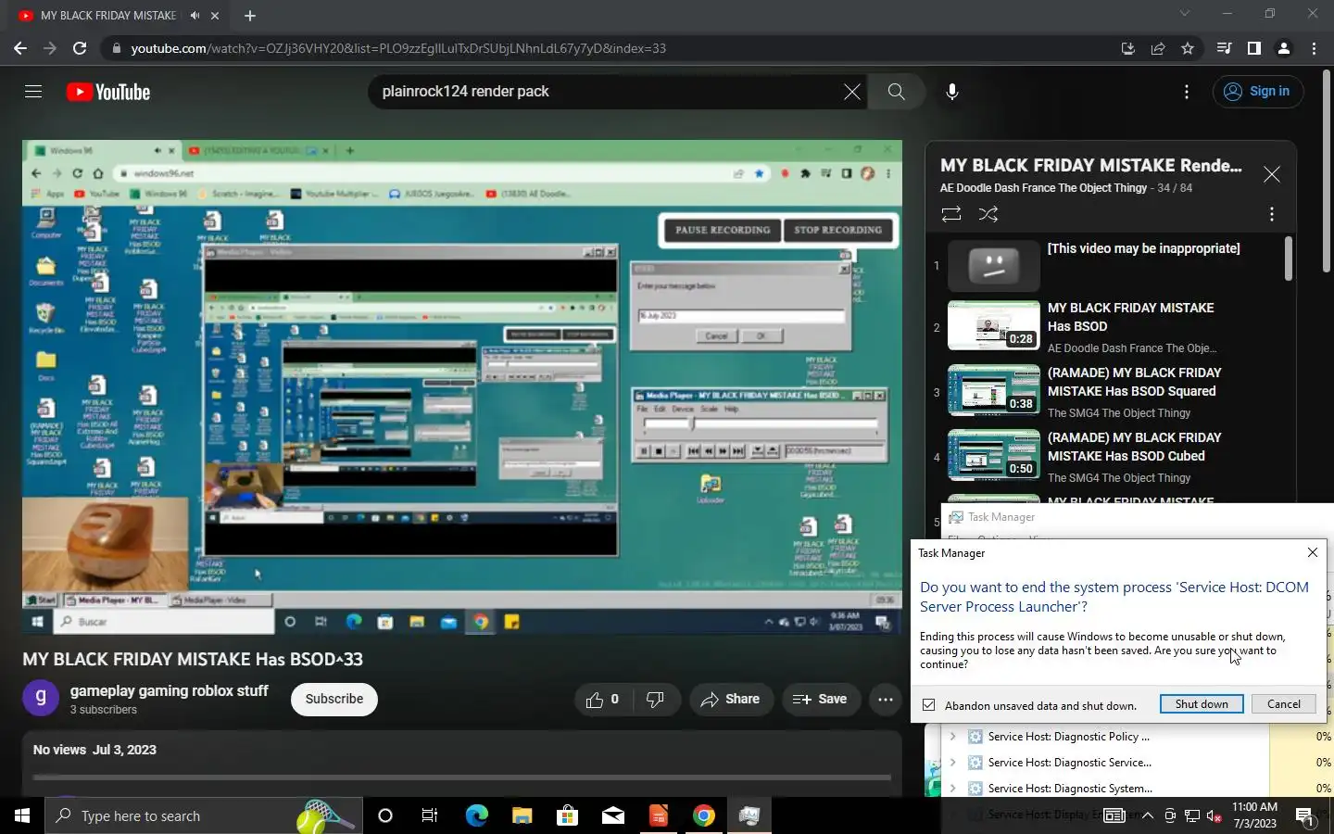Image resolution: width=1334 pixels, height=834 pixels.
Task: Open a new browser tab
Action: [x=250, y=16]
